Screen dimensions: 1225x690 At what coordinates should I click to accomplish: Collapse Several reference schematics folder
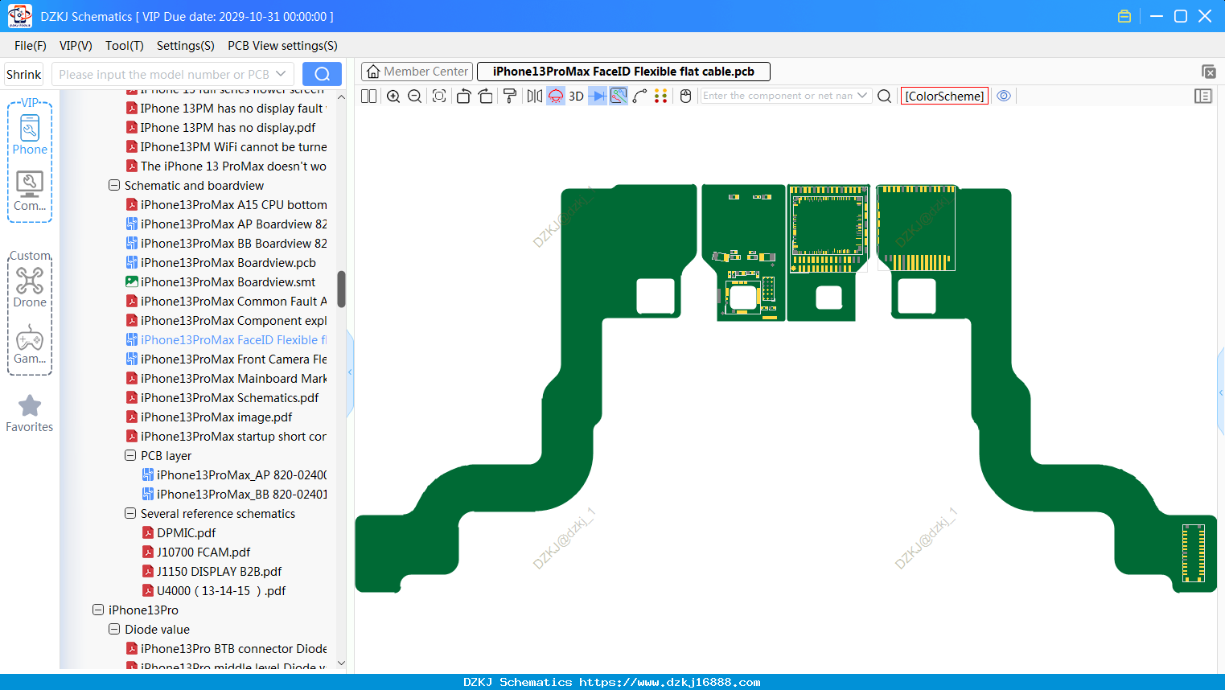[130, 513]
